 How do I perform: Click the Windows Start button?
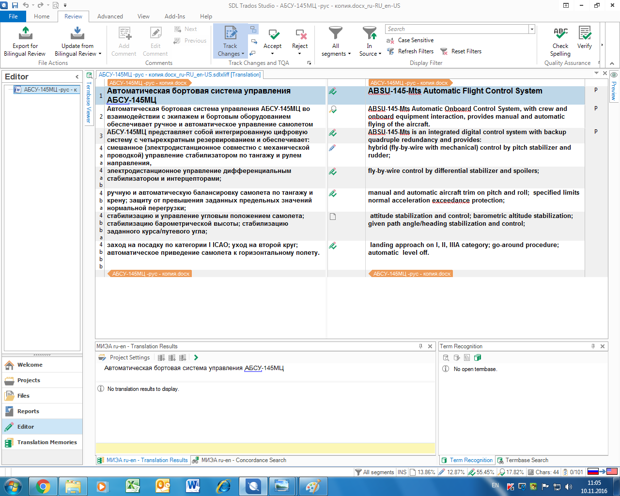[13, 486]
